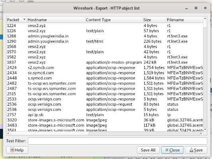Screen dimensions: 212x159
Task: Click the Save button download icon
Action: click(191, 150)
